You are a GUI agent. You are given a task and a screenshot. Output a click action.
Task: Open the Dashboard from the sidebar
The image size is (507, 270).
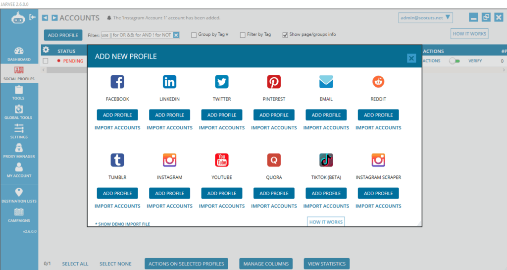[x=19, y=53]
